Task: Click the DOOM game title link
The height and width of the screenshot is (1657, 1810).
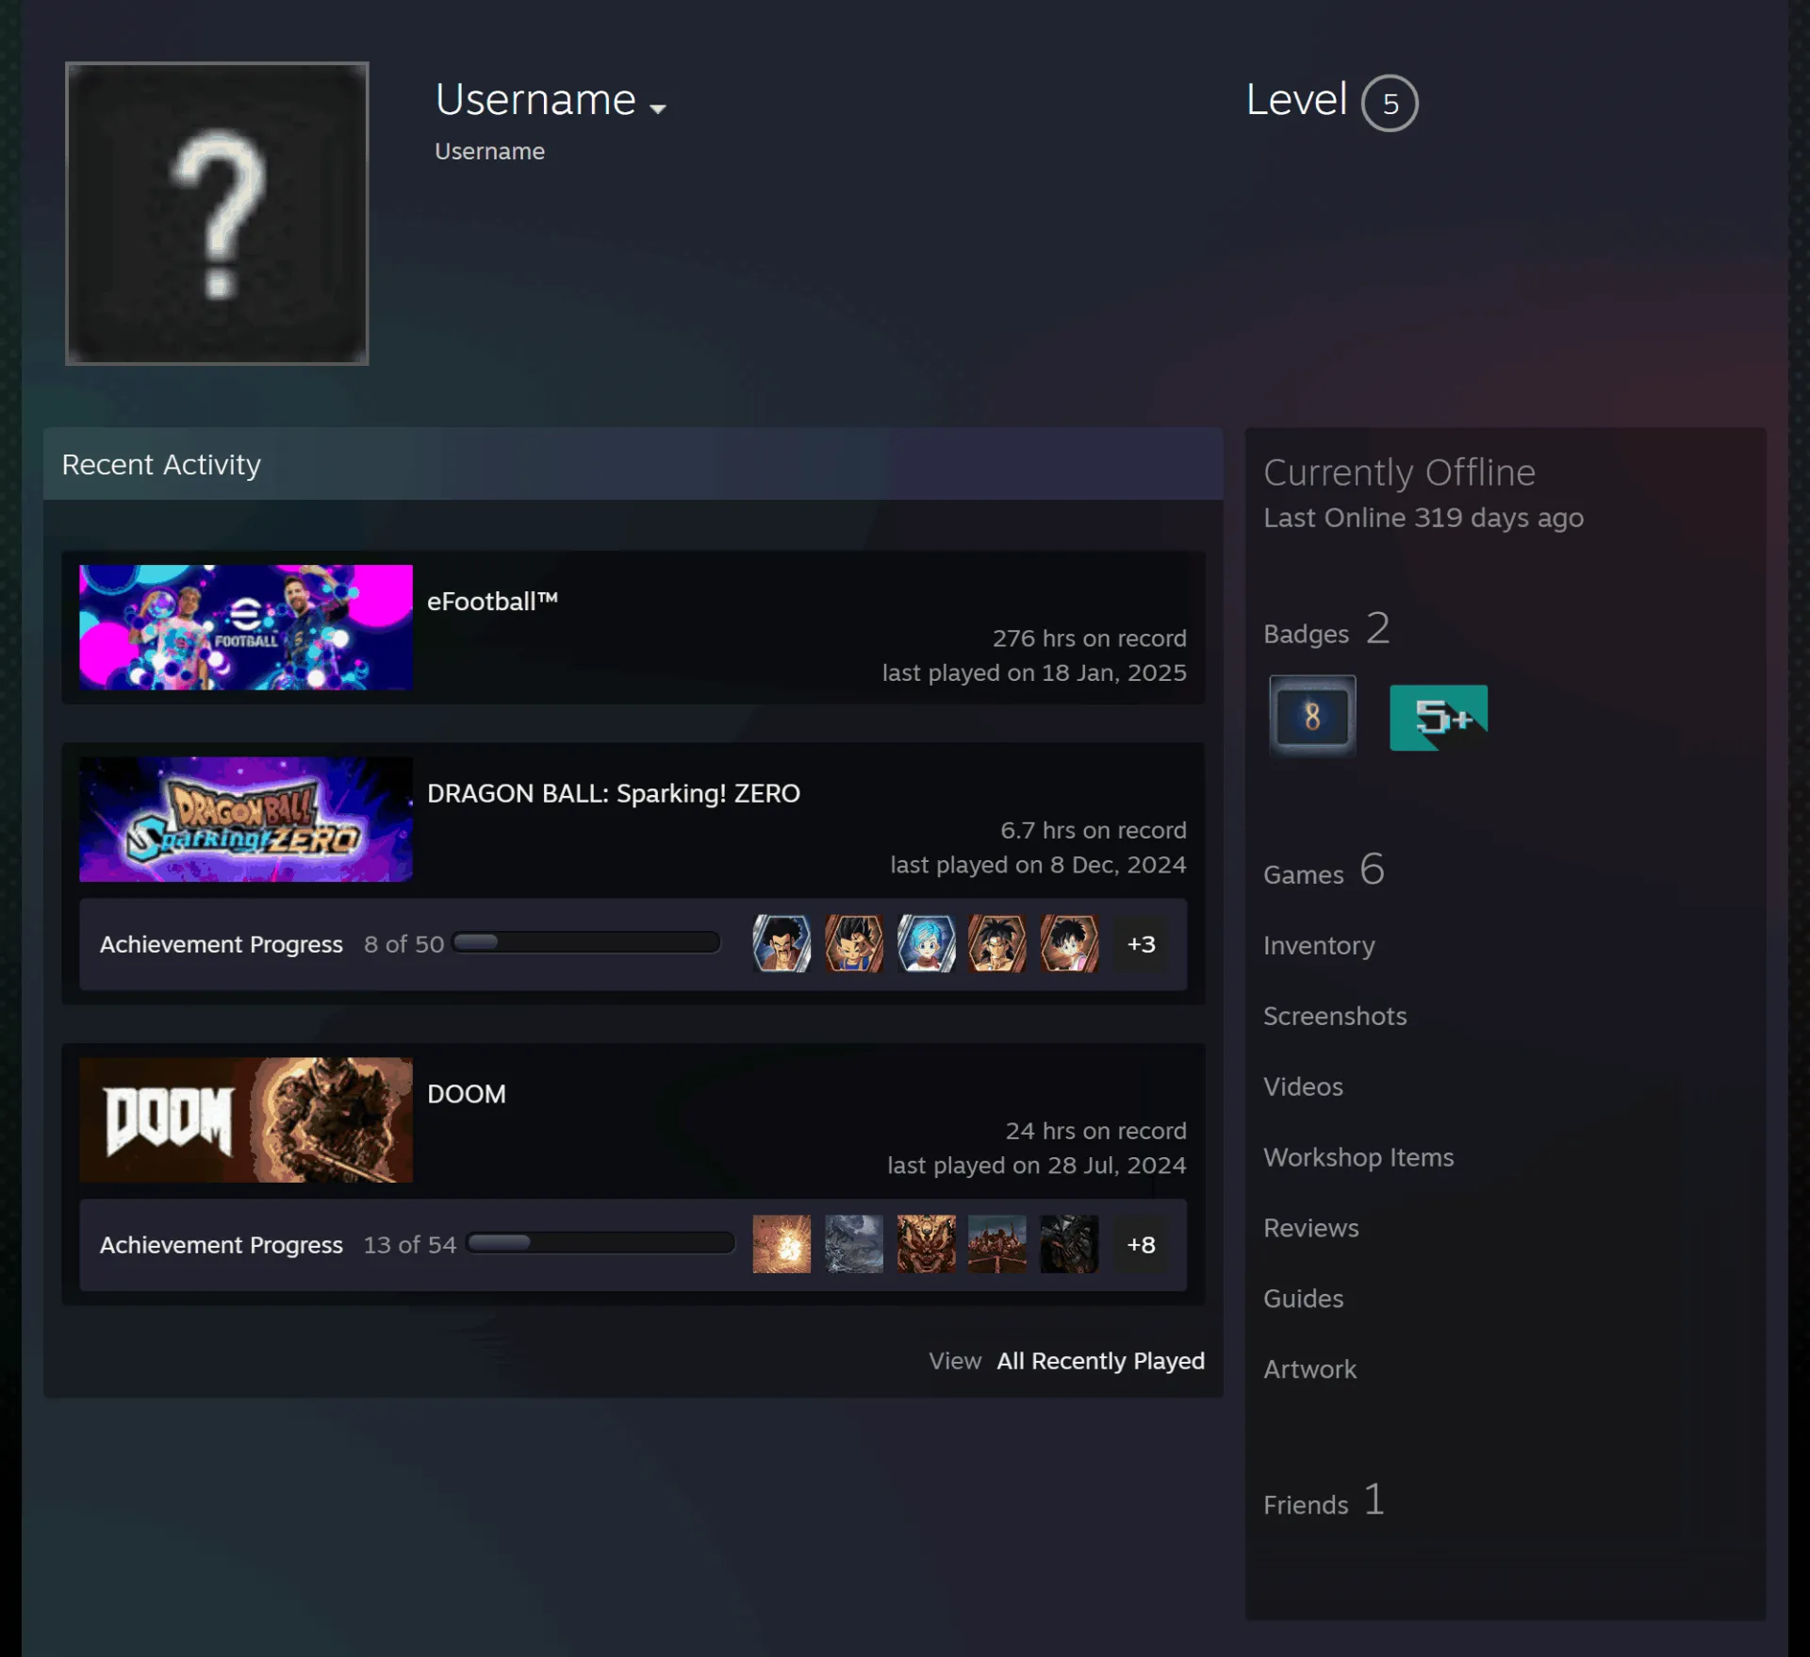Action: point(467,1094)
